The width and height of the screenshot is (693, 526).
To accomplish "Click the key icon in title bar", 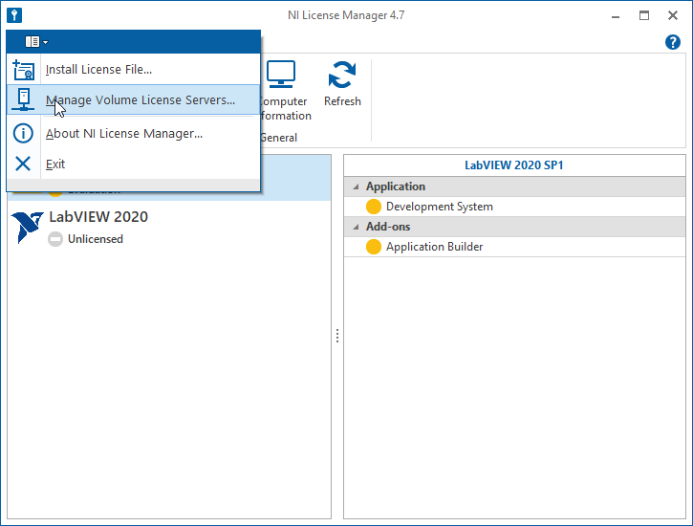I will coord(14,15).
